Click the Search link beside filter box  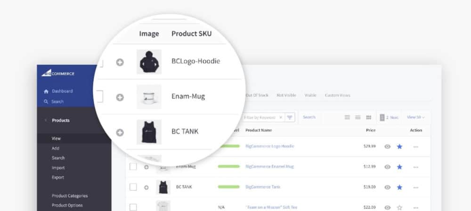pyautogui.click(x=309, y=117)
